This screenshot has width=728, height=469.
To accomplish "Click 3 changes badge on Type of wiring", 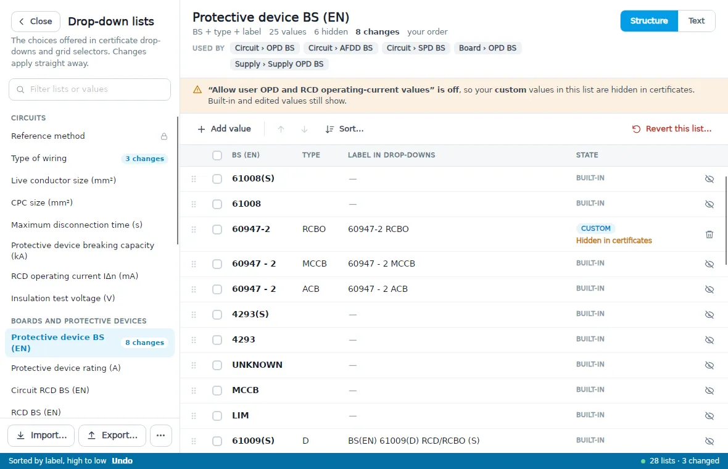I will [144, 159].
